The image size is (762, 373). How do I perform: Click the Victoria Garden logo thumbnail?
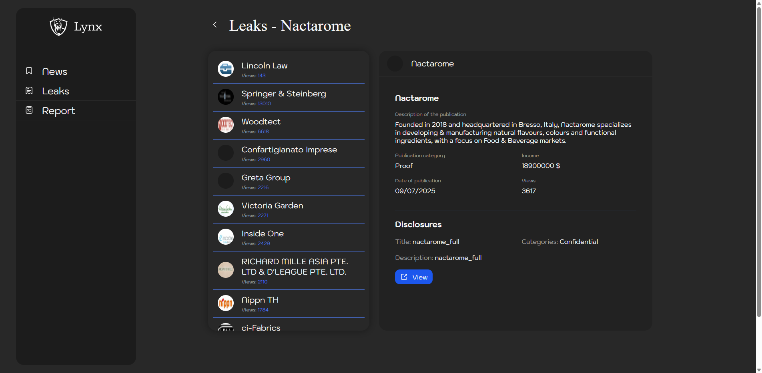point(226,209)
